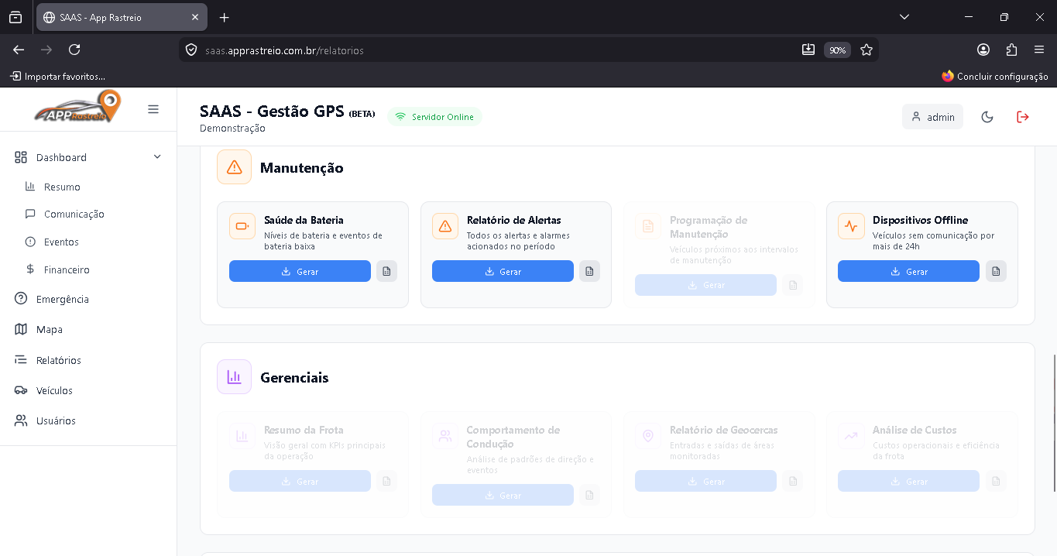The height and width of the screenshot is (556, 1057).
Task: Click the Eventos alert-circle icon
Action: tap(30, 242)
